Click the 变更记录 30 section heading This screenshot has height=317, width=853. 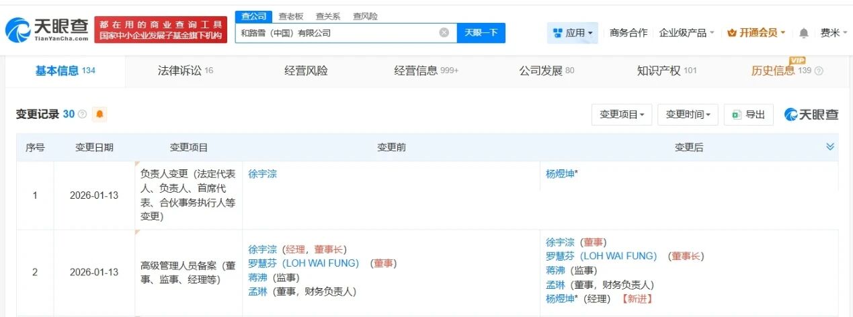click(45, 114)
